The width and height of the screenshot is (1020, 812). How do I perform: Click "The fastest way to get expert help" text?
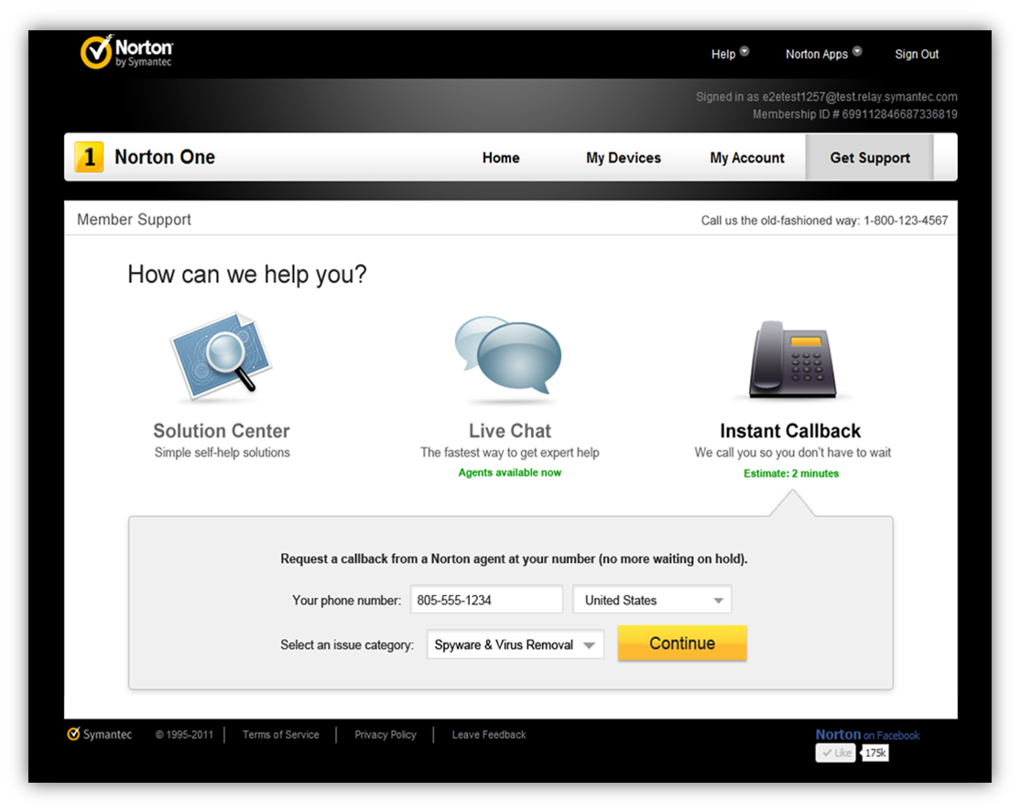click(509, 452)
